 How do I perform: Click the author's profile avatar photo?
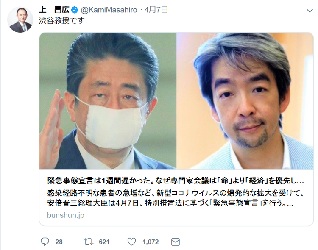20,19
